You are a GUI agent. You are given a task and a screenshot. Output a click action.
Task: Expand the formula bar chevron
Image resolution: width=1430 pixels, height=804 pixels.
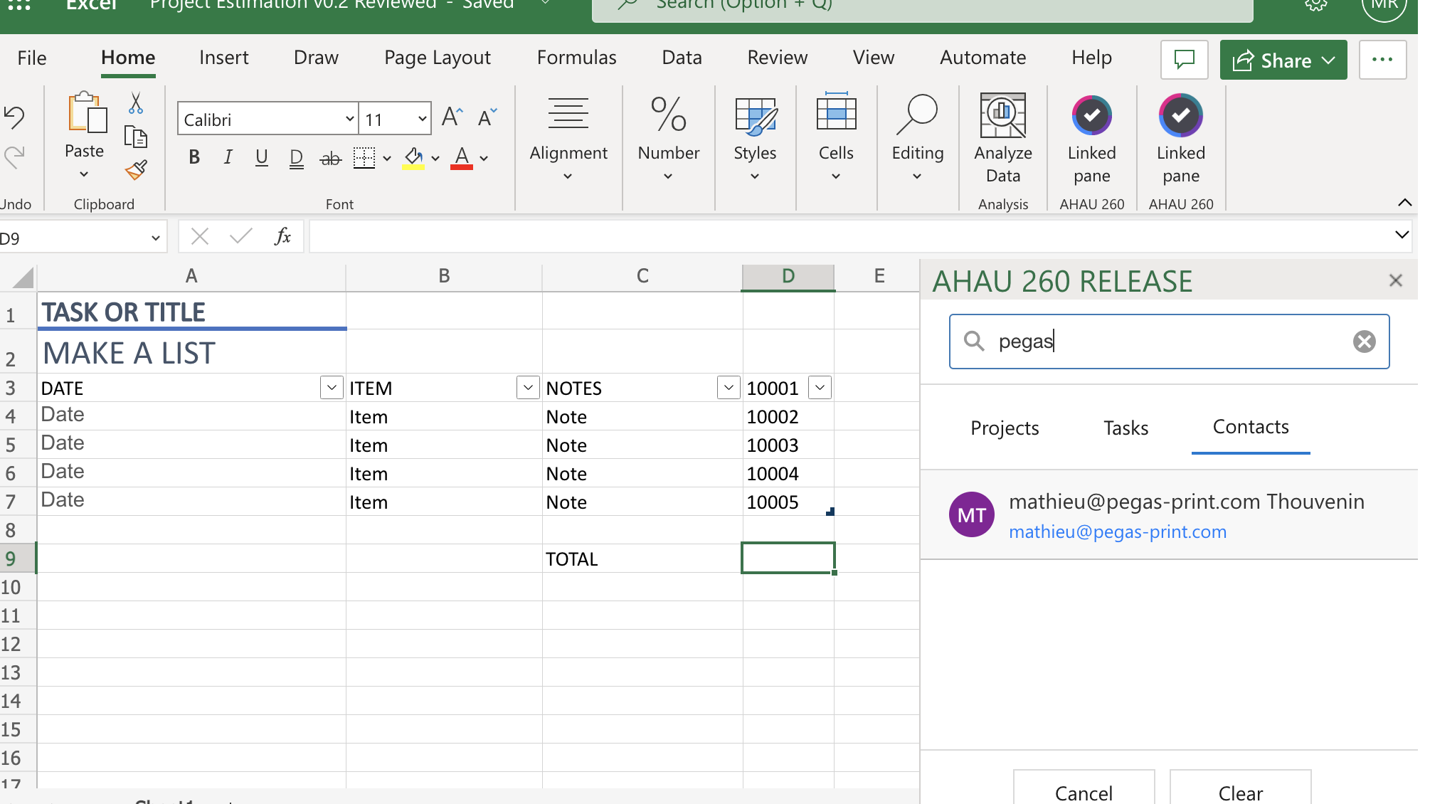point(1402,235)
